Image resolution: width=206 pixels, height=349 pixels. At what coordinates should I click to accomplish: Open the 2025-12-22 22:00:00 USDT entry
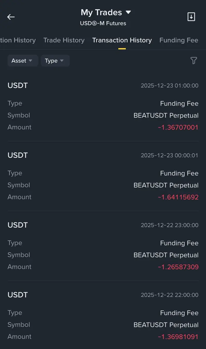click(103, 316)
